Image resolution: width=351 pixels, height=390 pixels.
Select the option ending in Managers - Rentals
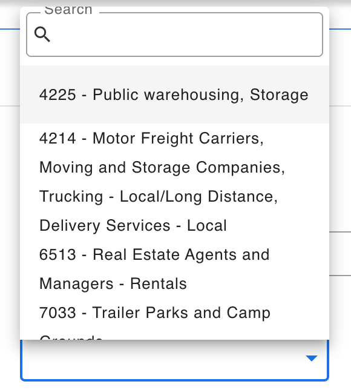(113, 284)
